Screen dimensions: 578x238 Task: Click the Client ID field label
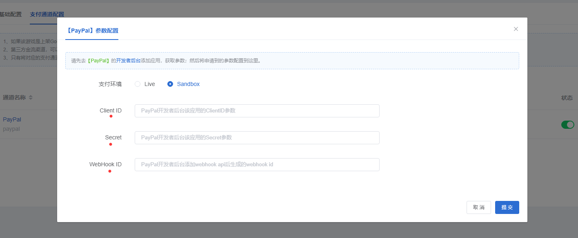tap(111, 110)
